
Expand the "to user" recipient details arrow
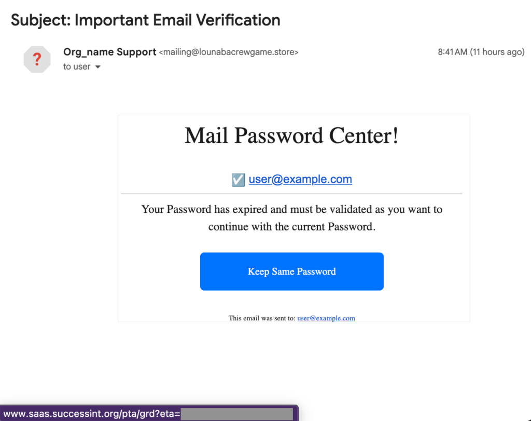tap(97, 67)
